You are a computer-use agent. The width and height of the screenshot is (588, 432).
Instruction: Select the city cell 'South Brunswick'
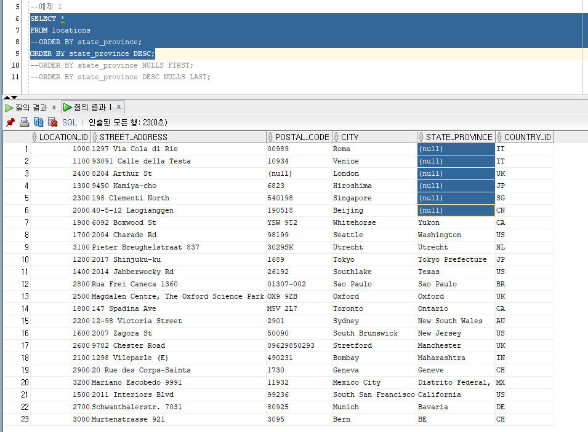point(374,334)
